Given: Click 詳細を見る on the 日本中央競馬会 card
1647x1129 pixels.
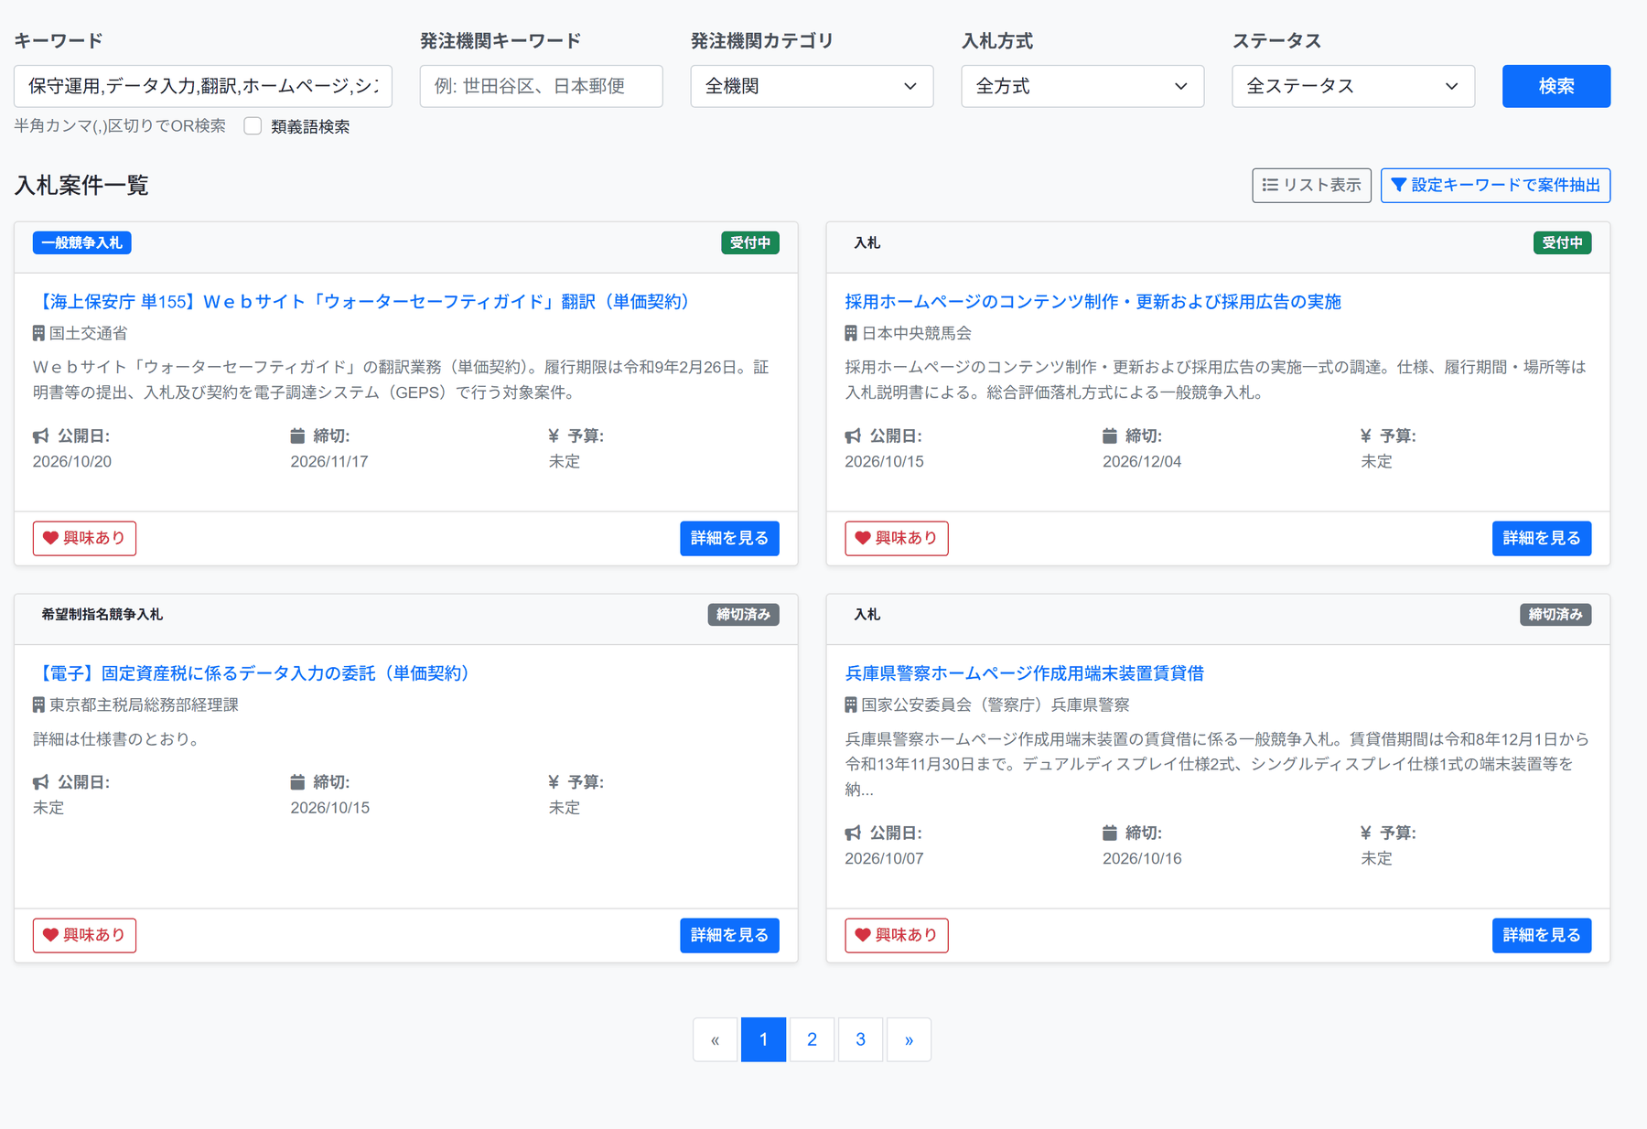Looking at the screenshot, I should (1542, 538).
